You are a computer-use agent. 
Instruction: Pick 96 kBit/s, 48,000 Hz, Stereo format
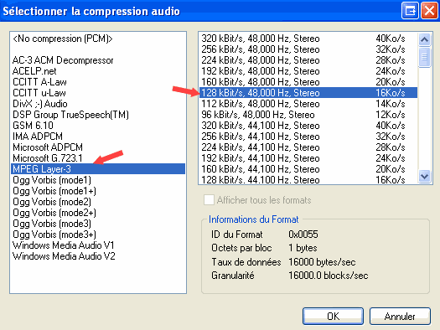coord(308,115)
